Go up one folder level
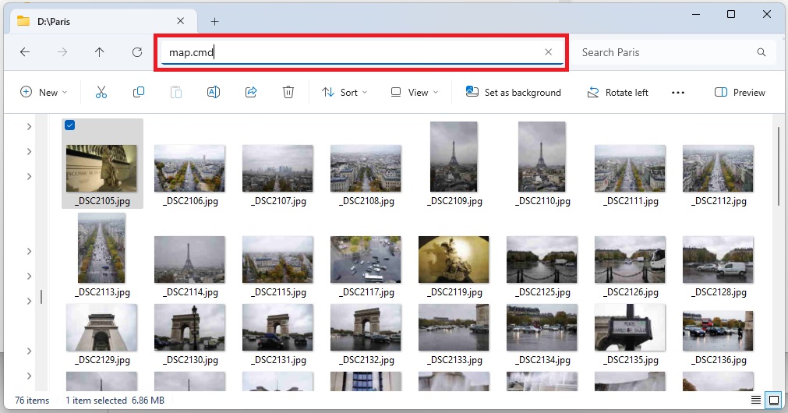Screen dimensions: 788x413 click(x=100, y=52)
